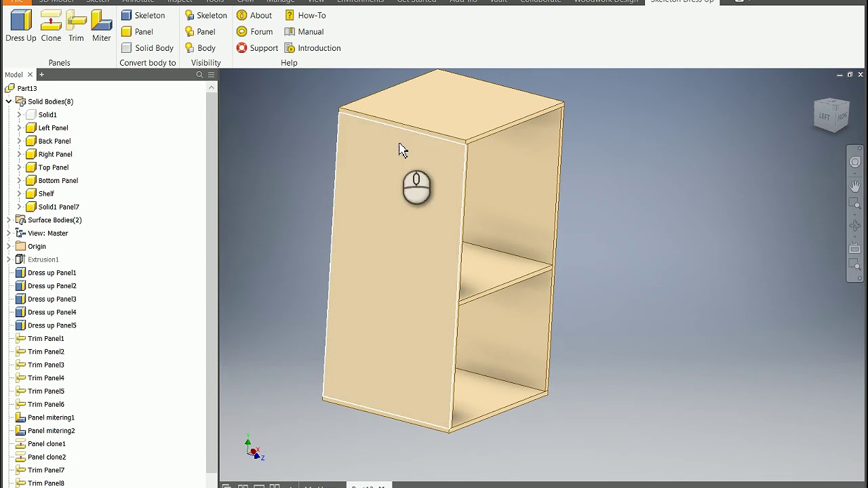Screen dimensions: 868x488
Task: Expand the Origin folder
Action: (x=9, y=246)
